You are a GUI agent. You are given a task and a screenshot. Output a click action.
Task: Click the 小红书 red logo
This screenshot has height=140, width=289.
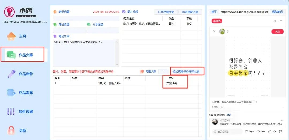coord(217,21)
